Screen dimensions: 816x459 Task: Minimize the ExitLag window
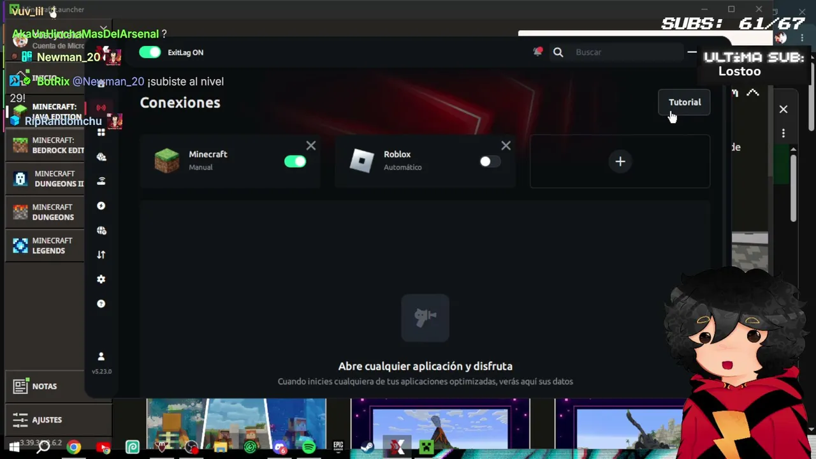tap(692, 52)
